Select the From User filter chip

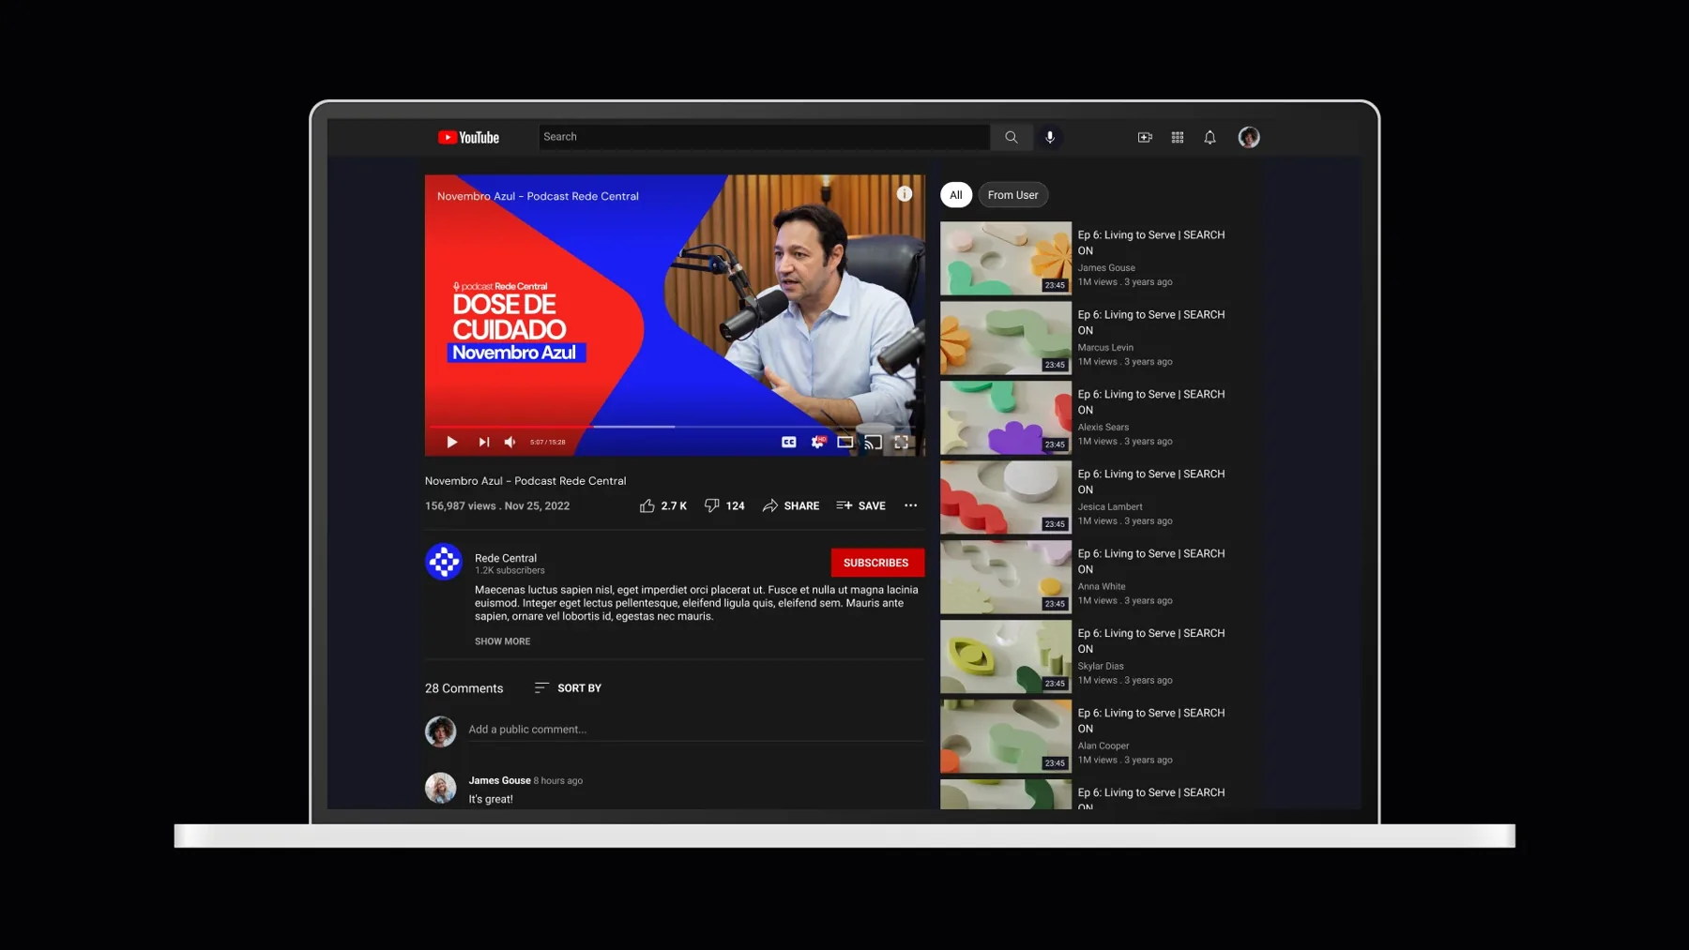[1012, 195]
